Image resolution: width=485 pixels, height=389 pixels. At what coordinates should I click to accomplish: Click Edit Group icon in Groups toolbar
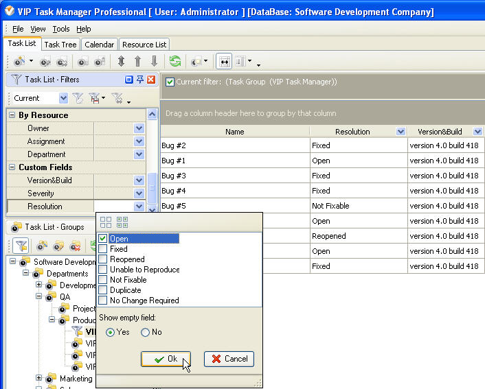pos(58,246)
